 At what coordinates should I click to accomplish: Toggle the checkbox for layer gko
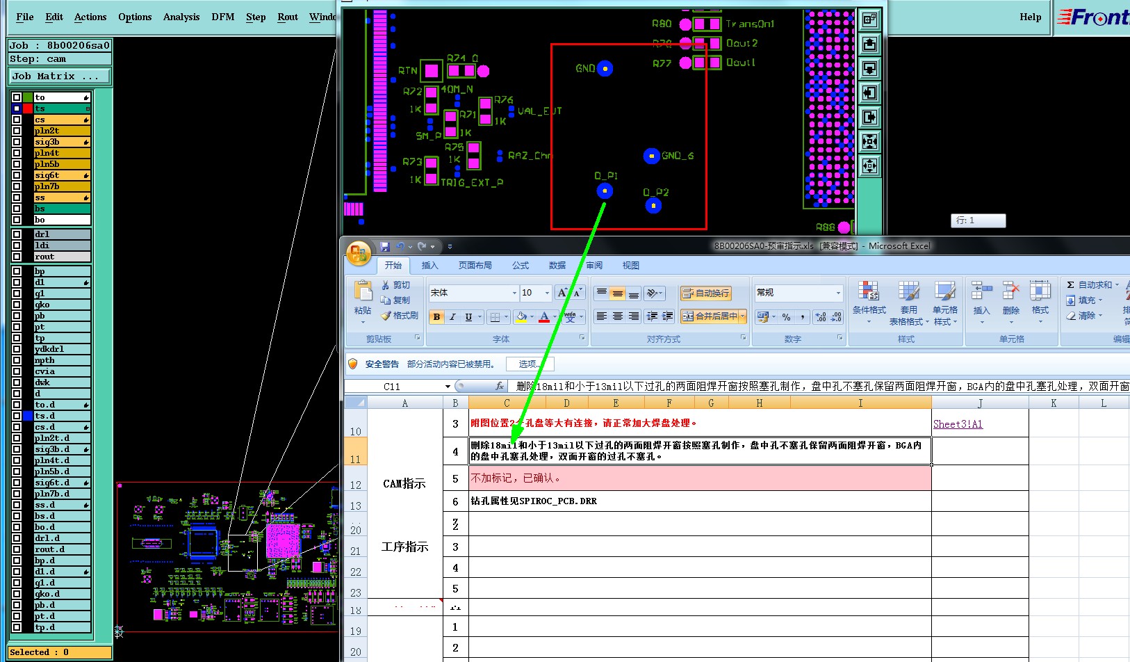[x=17, y=305]
